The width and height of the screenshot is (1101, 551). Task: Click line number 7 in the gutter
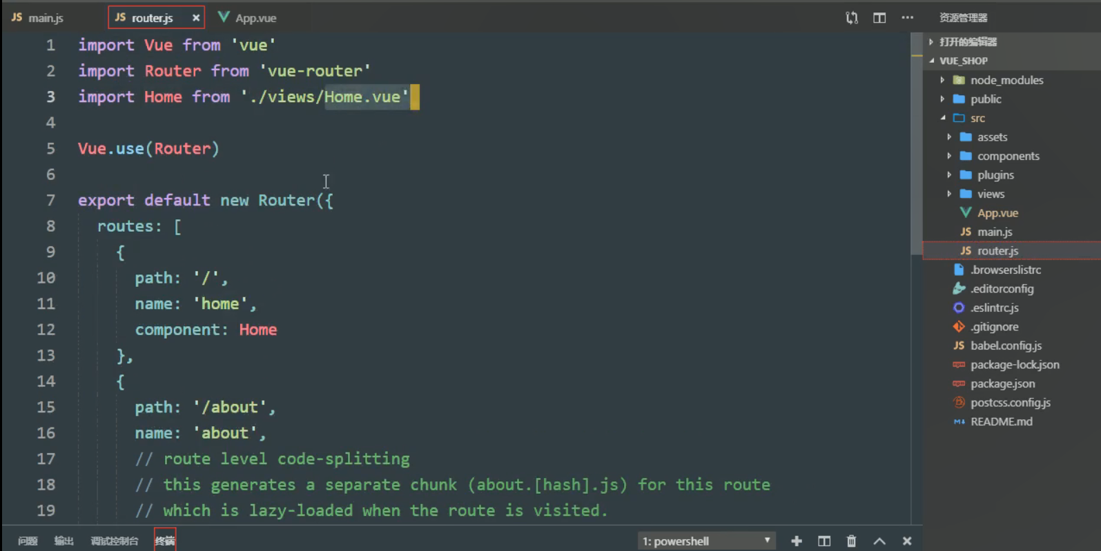[x=50, y=200]
